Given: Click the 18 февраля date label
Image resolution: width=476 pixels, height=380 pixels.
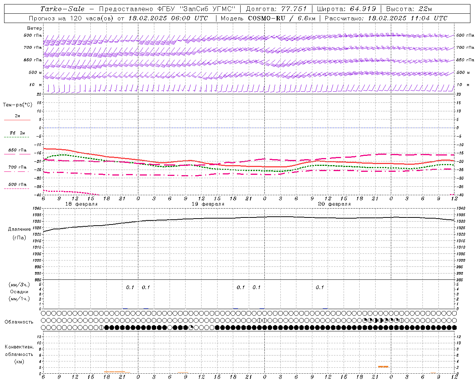Looking at the screenshot, I should 81,204.
